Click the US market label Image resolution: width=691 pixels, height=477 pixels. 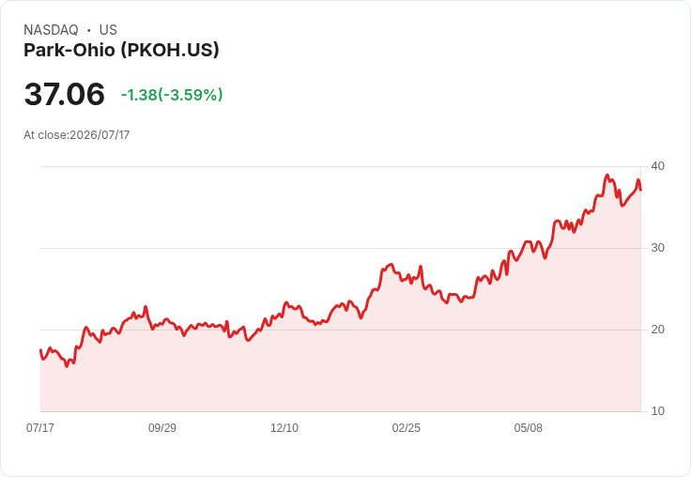[x=108, y=30]
